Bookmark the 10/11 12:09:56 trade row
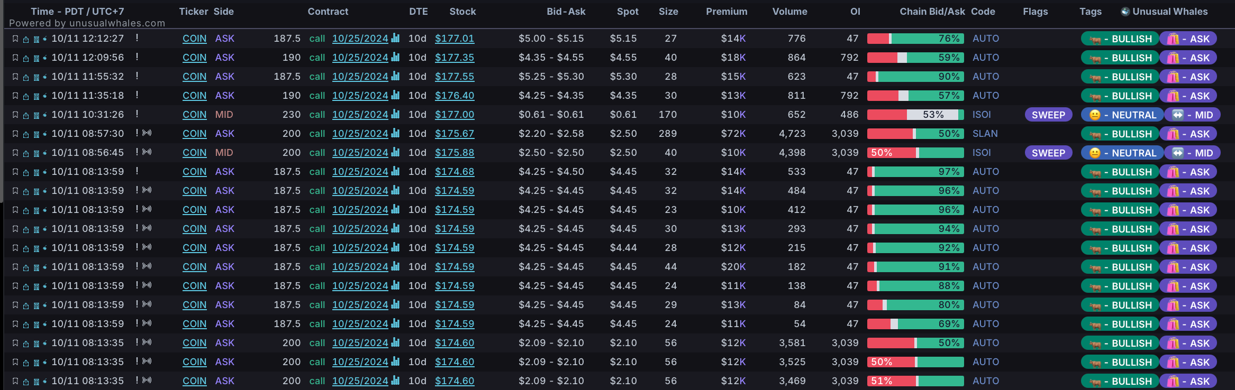Screen dimensions: 1235x390 coord(15,58)
